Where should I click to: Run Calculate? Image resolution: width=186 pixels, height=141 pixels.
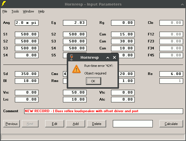[171, 124]
